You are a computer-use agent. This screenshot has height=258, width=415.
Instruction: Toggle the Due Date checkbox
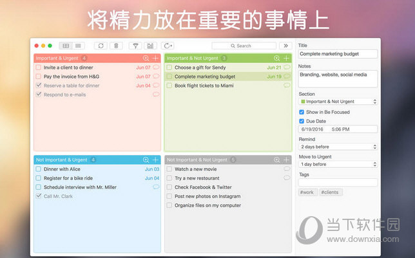[x=302, y=121]
